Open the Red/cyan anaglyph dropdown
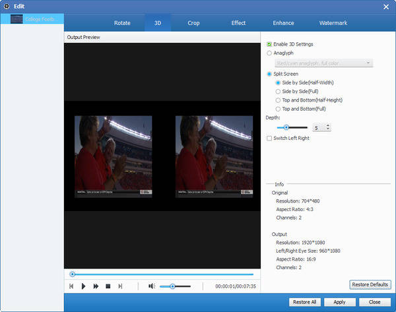396x312 pixels. coord(324,63)
